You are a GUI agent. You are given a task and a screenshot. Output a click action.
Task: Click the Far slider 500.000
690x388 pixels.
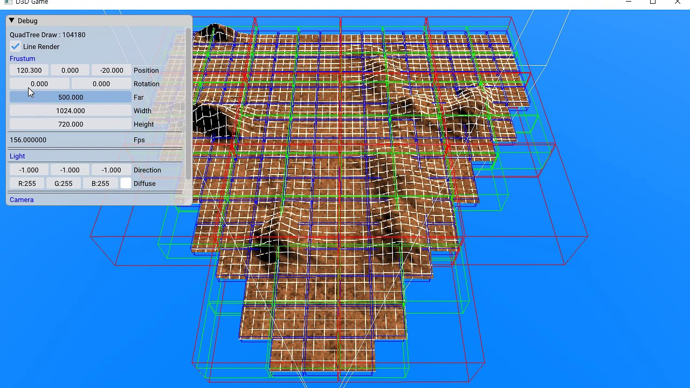coord(71,98)
